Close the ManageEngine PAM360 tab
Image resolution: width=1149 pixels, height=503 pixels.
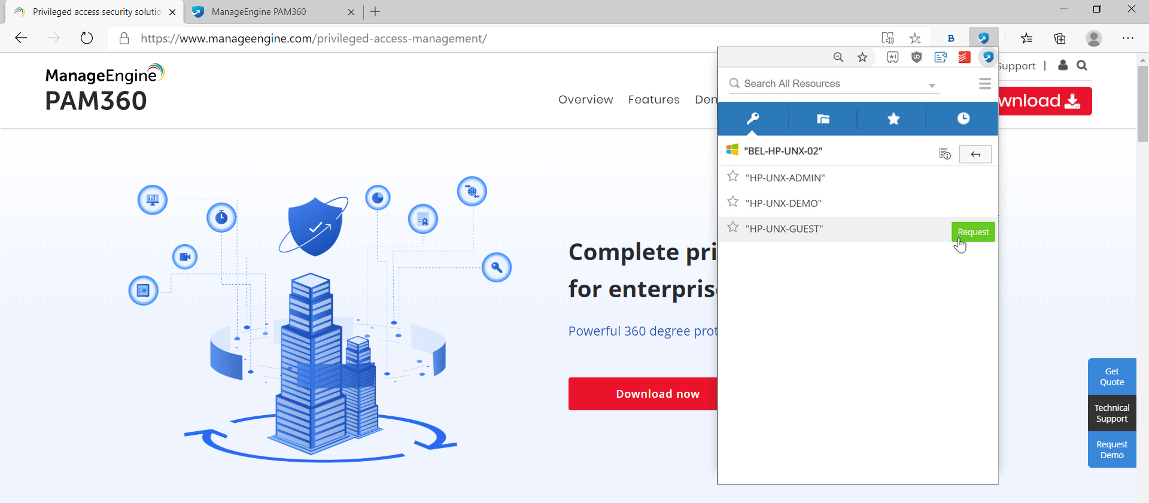(351, 12)
